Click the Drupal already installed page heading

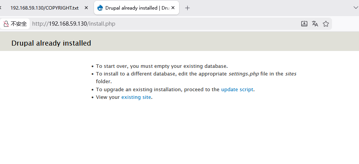point(51,43)
